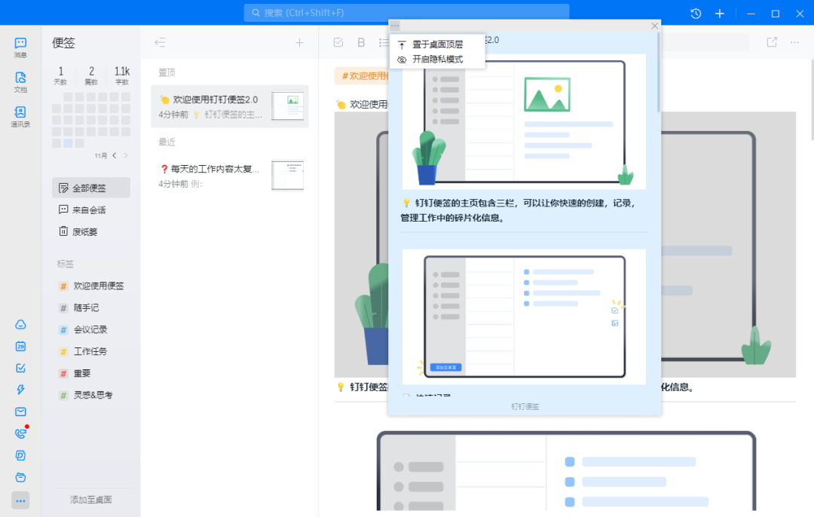Select 全部便签 category
Screen dimensions: 814x517
tap(91, 188)
